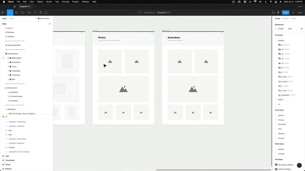Viewport: 305px width, 171px height.
Task: Click the Wi-Fi icon in menu bar
Action: [x=271, y=2]
